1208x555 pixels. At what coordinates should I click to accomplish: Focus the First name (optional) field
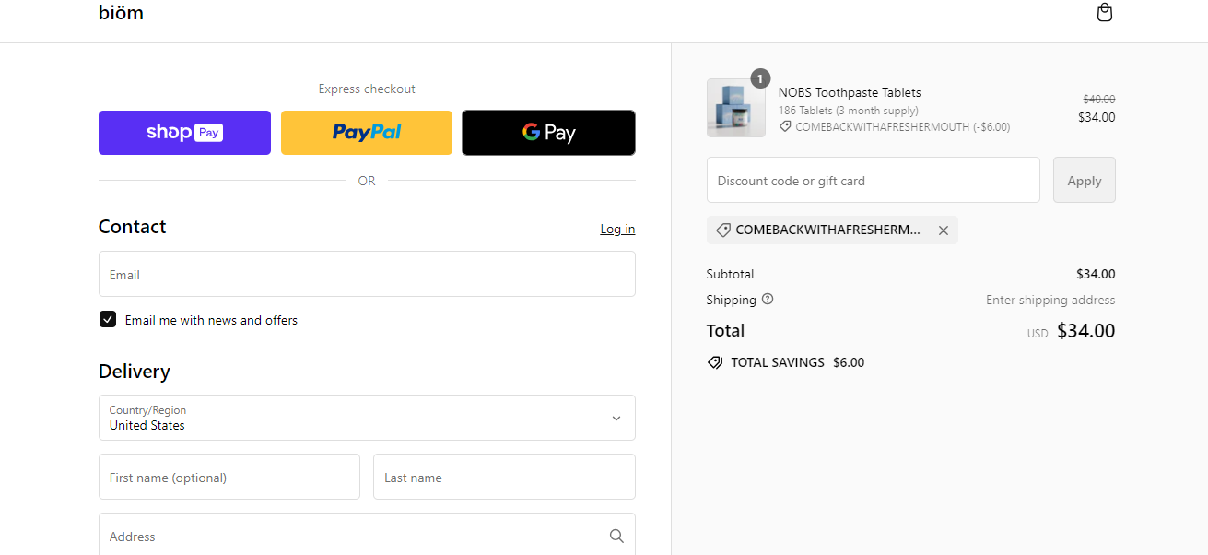click(229, 477)
